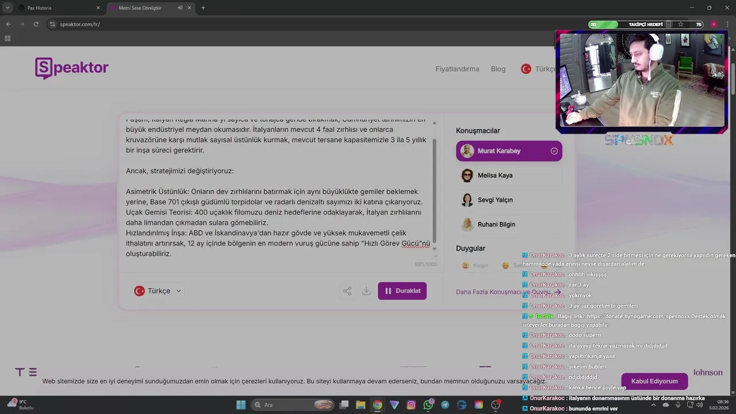Open the Chrome profile avatar

pyautogui.click(x=714, y=24)
